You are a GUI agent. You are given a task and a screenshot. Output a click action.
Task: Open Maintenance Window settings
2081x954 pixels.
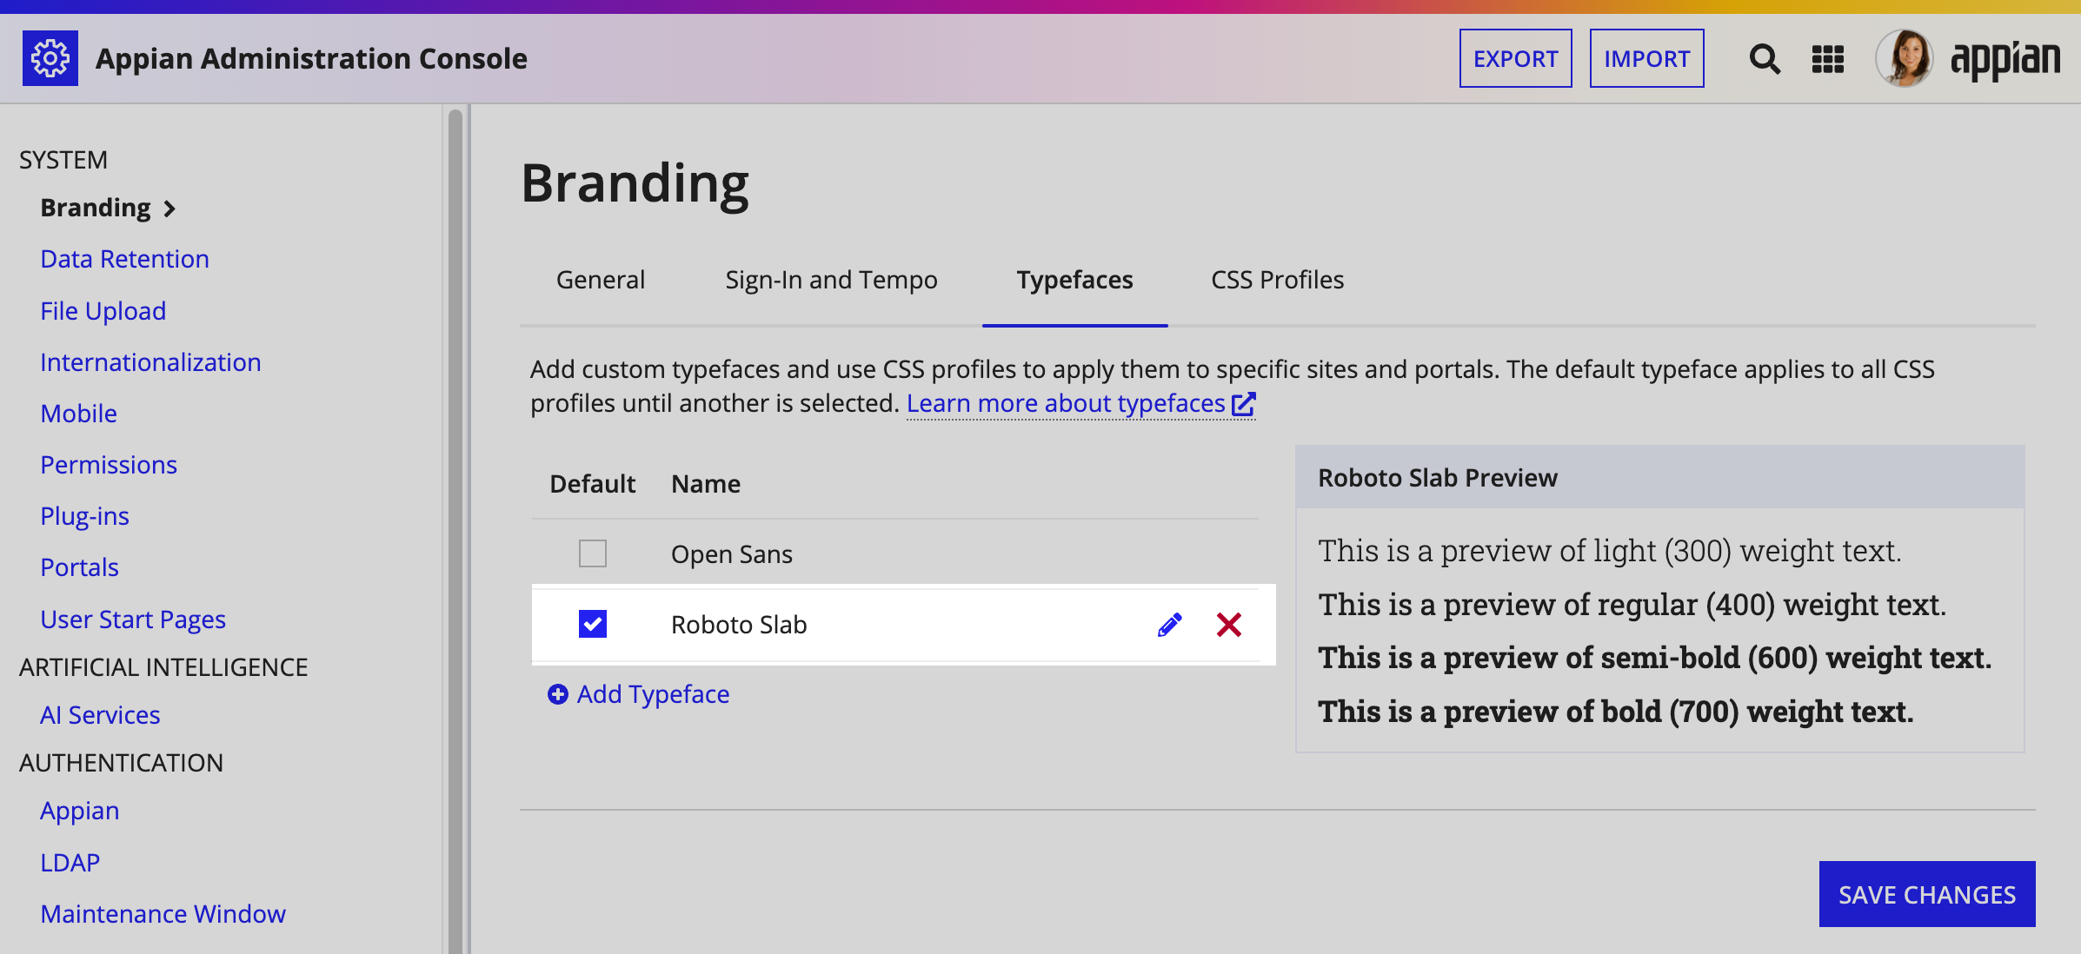click(163, 914)
